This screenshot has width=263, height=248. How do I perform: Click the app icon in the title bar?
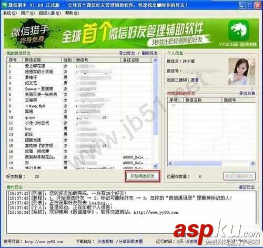click(x=4, y=5)
